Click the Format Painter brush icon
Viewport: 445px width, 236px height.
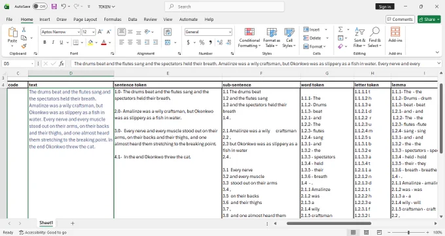24,46
